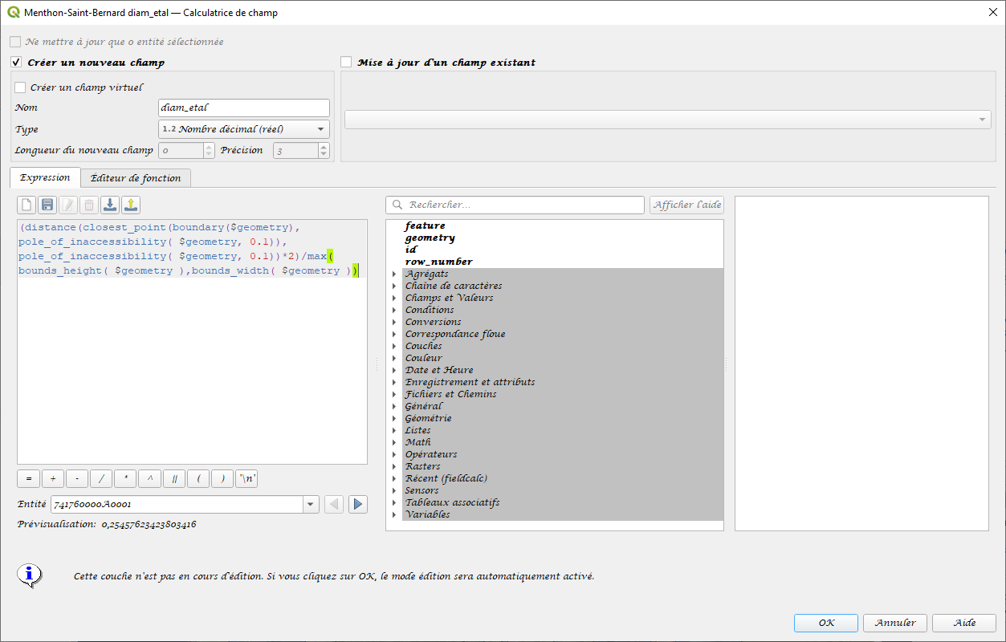Switch to the Expression tab
This screenshot has width=1006, height=642.
tap(45, 177)
